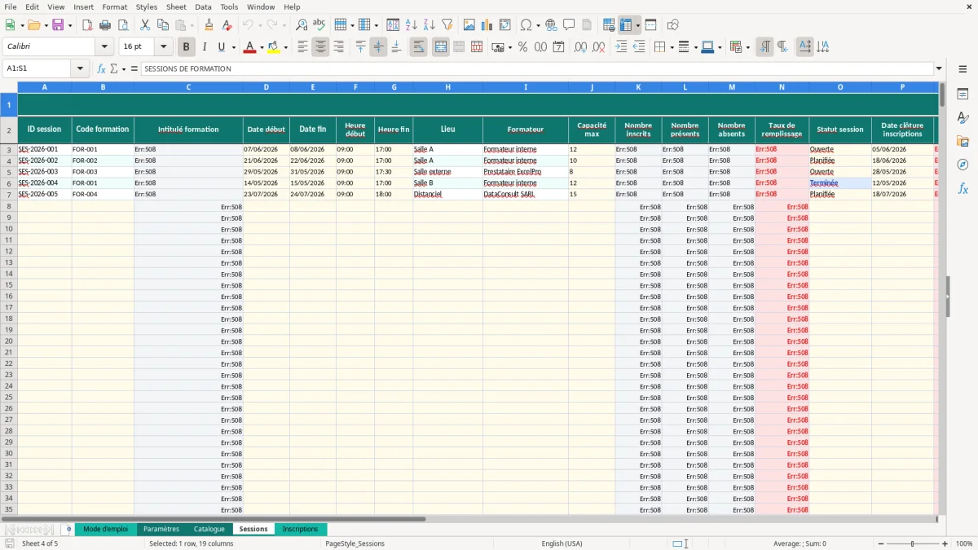The width and height of the screenshot is (978, 550).
Task: Click the formula input line
Action: tap(538, 68)
